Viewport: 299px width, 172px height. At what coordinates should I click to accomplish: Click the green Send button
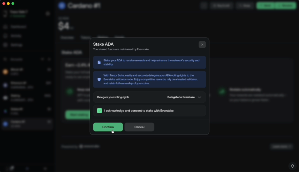pyautogui.click(x=266, y=6)
